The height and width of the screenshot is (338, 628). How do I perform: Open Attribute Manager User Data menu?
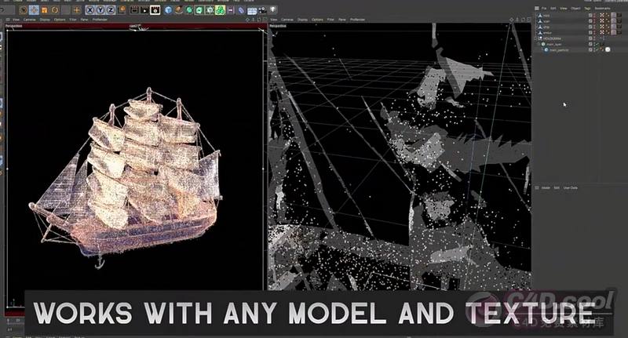[571, 187]
